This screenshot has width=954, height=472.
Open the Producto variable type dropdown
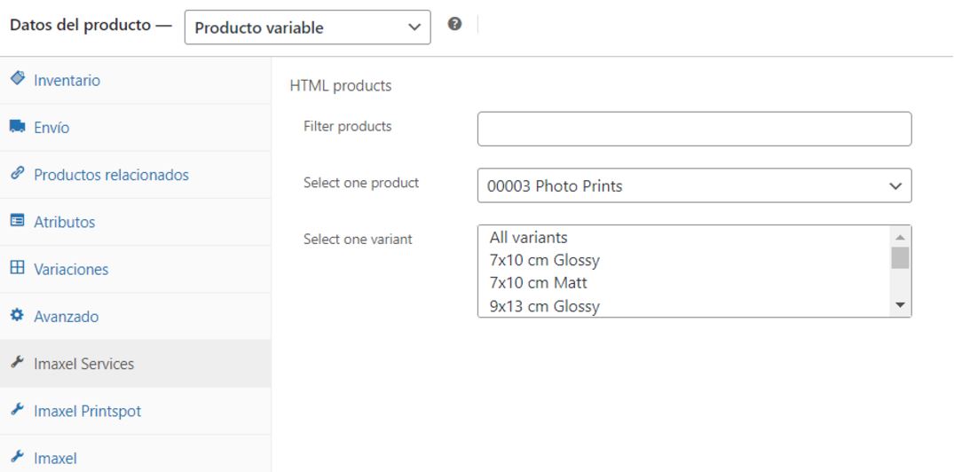[307, 28]
